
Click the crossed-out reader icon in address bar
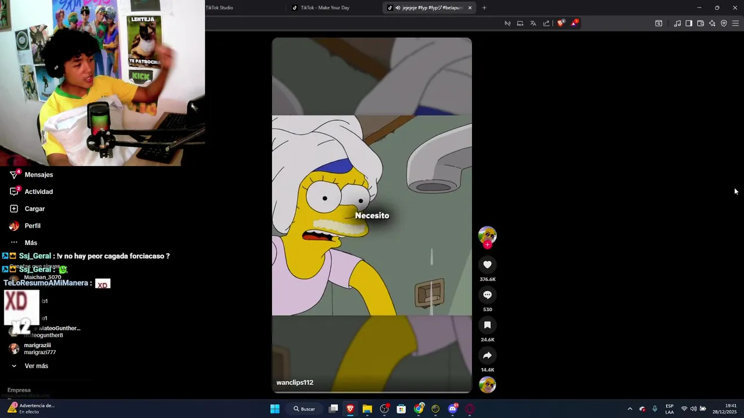507,23
